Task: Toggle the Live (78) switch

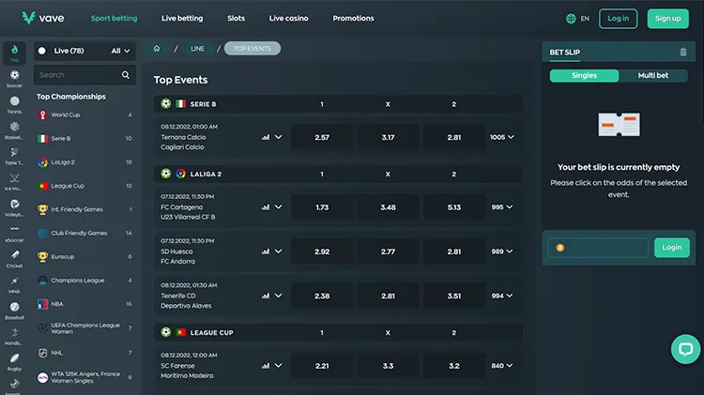Action: [42, 51]
